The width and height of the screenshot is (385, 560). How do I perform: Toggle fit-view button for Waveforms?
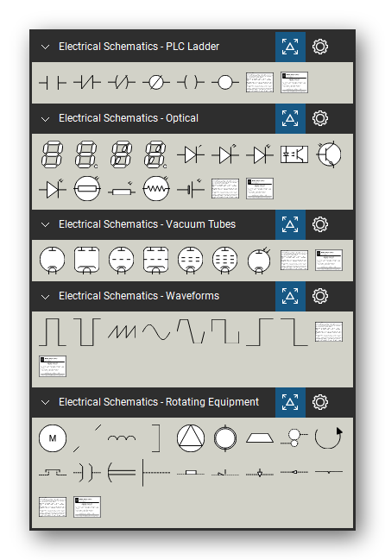point(290,297)
